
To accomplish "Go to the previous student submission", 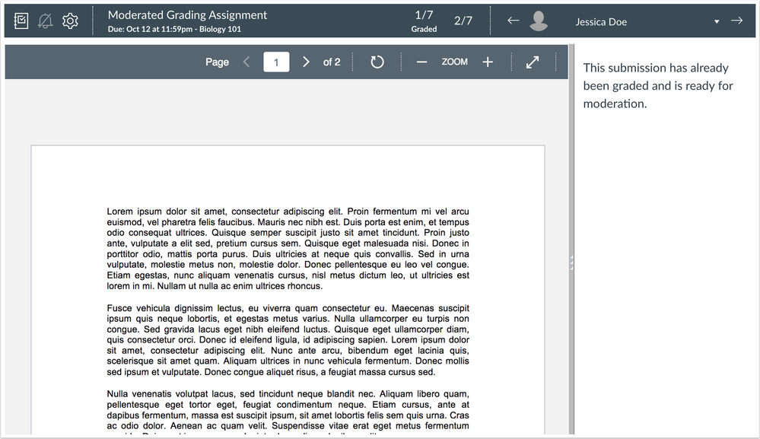I will (x=514, y=21).
